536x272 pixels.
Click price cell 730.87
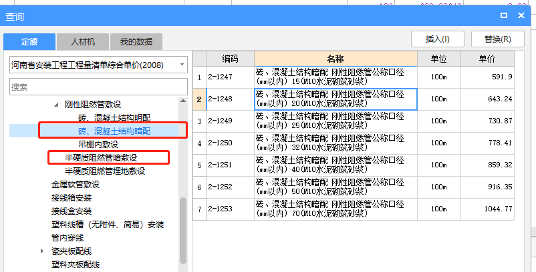(487, 121)
